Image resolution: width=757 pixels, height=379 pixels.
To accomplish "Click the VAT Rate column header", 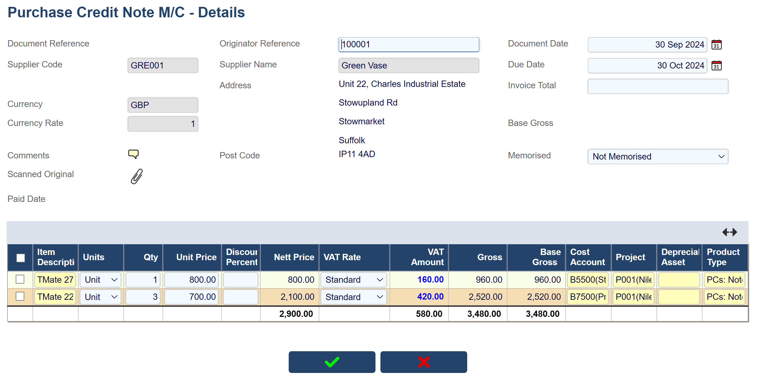I will click(x=342, y=257).
